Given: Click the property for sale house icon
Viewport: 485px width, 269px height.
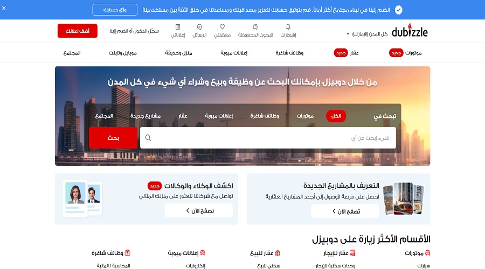Looking at the screenshot, I should click(x=278, y=253).
